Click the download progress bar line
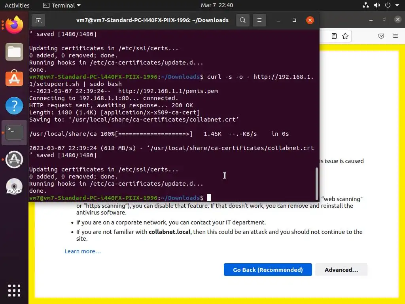 (x=159, y=134)
